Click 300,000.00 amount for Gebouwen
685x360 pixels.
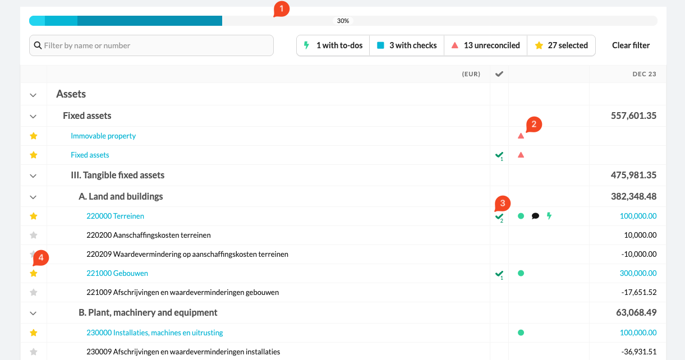click(x=638, y=273)
